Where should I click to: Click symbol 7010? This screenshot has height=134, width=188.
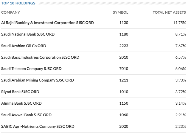[124, 69]
